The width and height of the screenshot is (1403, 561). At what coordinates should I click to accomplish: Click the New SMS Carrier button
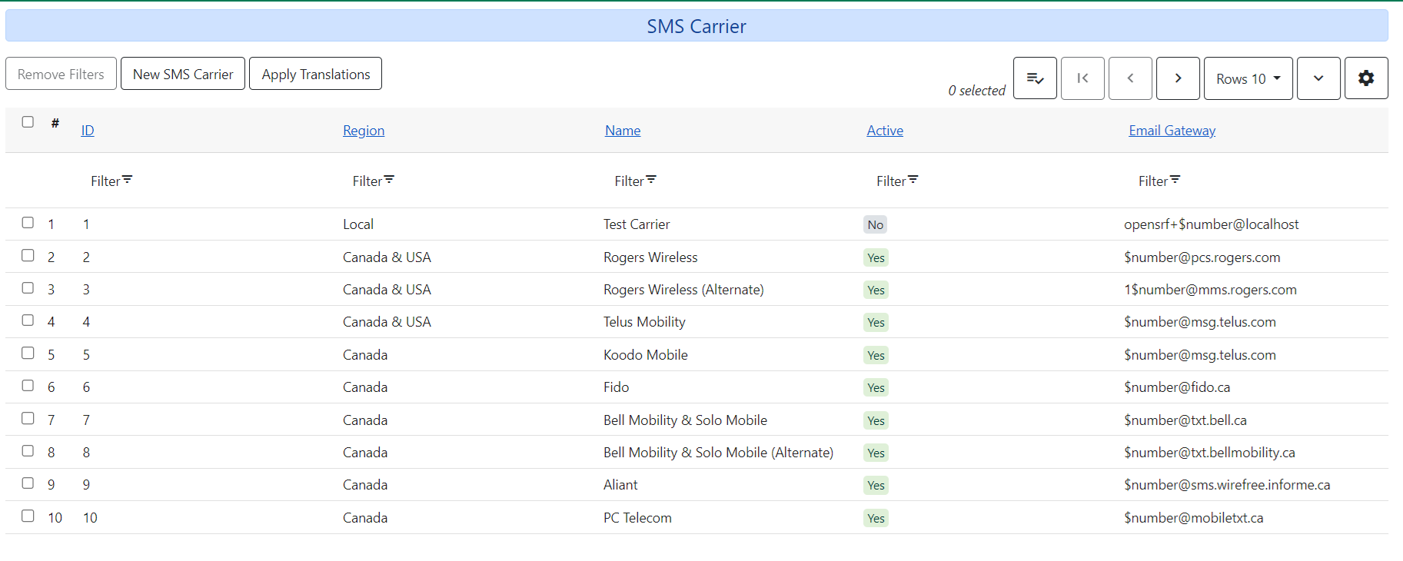point(183,74)
